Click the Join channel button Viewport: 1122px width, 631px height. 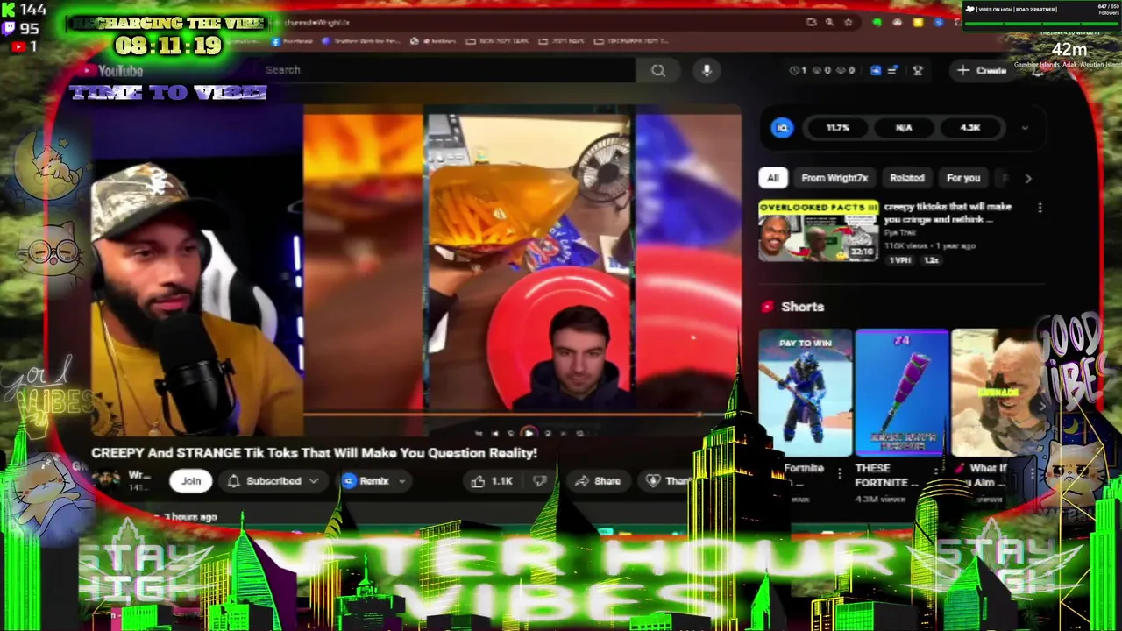coord(191,481)
